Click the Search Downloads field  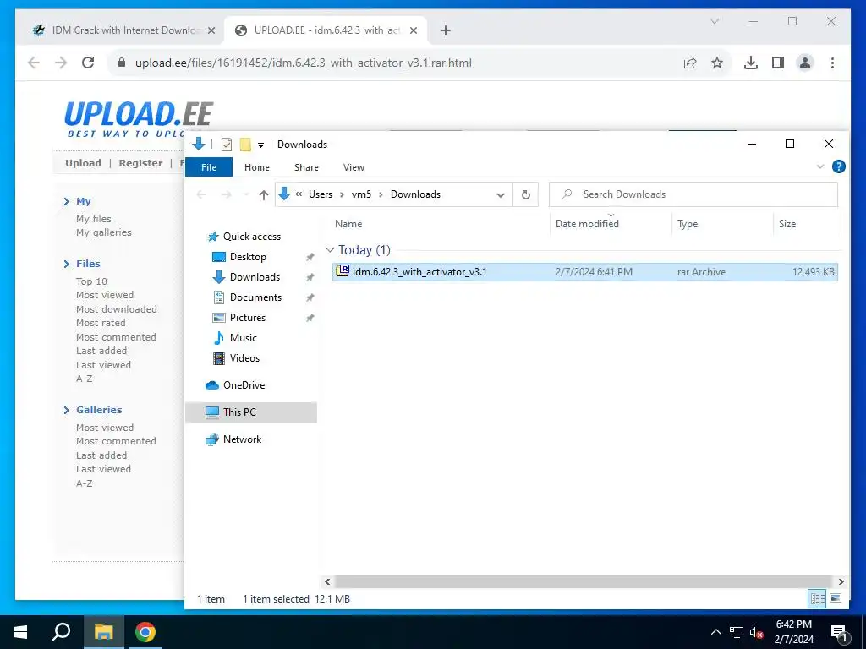(693, 194)
